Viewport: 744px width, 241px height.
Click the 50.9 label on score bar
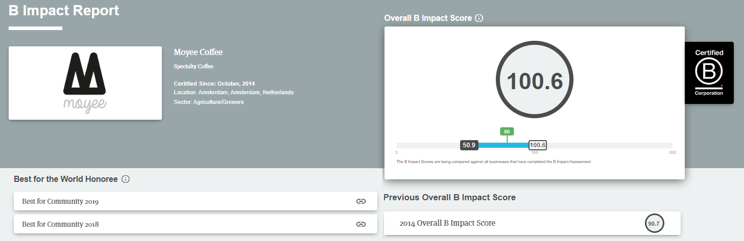pyautogui.click(x=469, y=145)
